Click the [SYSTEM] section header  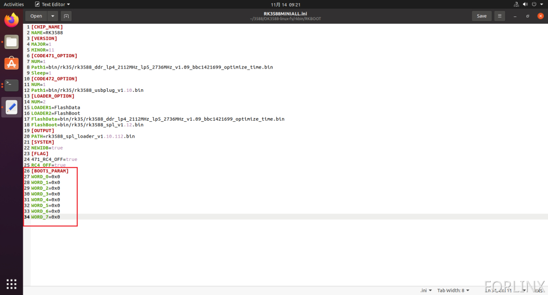pyautogui.click(x=43, y=142)
